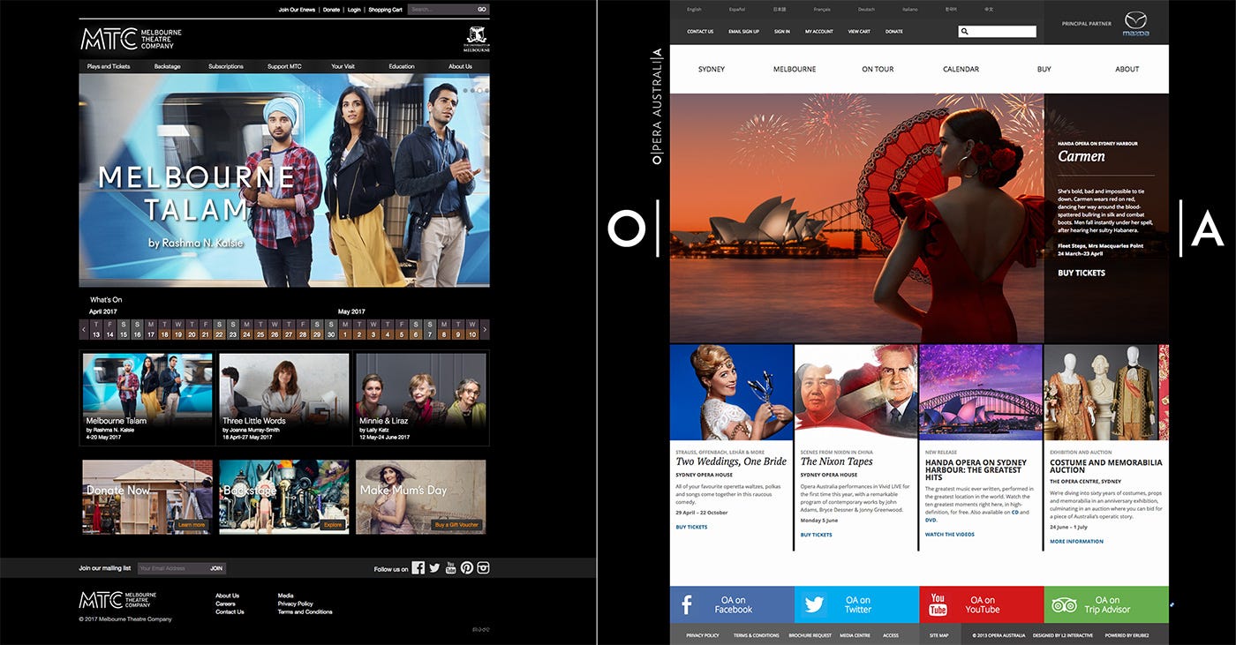Click Email Sign Up on Opera Australia
Screen dimensions: 1236x645
click(743, 32)
